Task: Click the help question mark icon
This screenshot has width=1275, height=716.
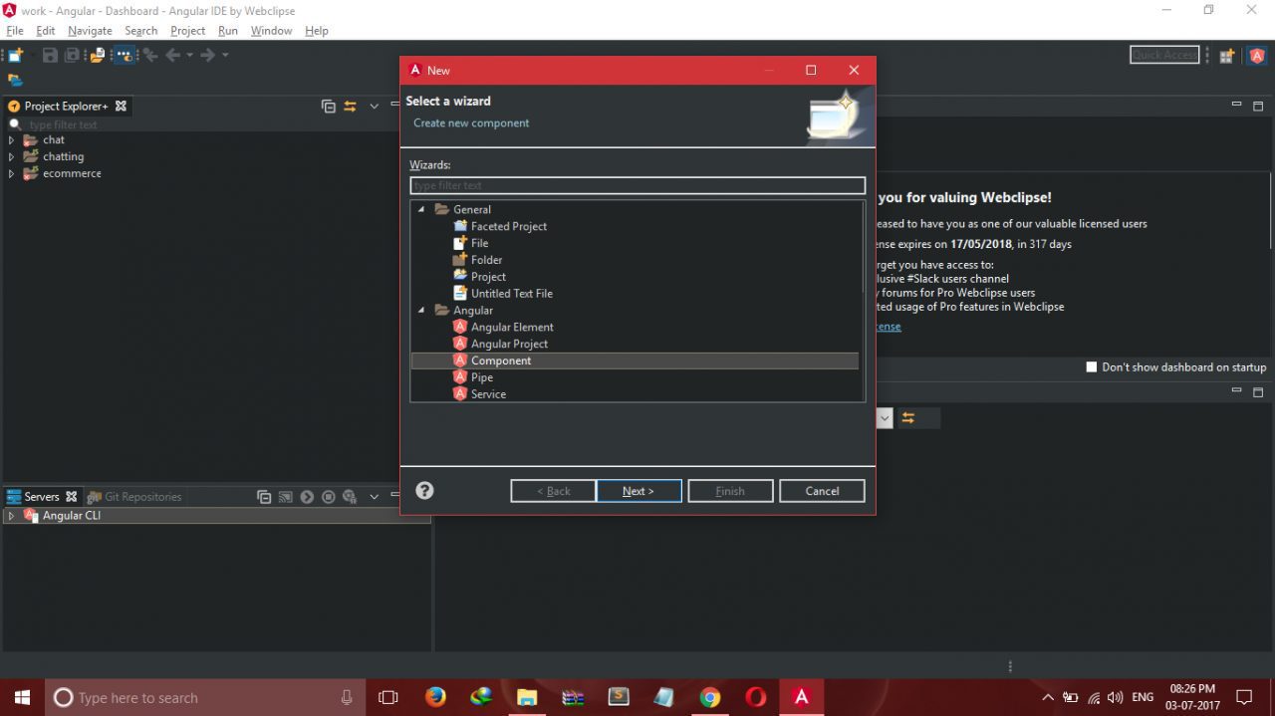Action: click(424, 491)
